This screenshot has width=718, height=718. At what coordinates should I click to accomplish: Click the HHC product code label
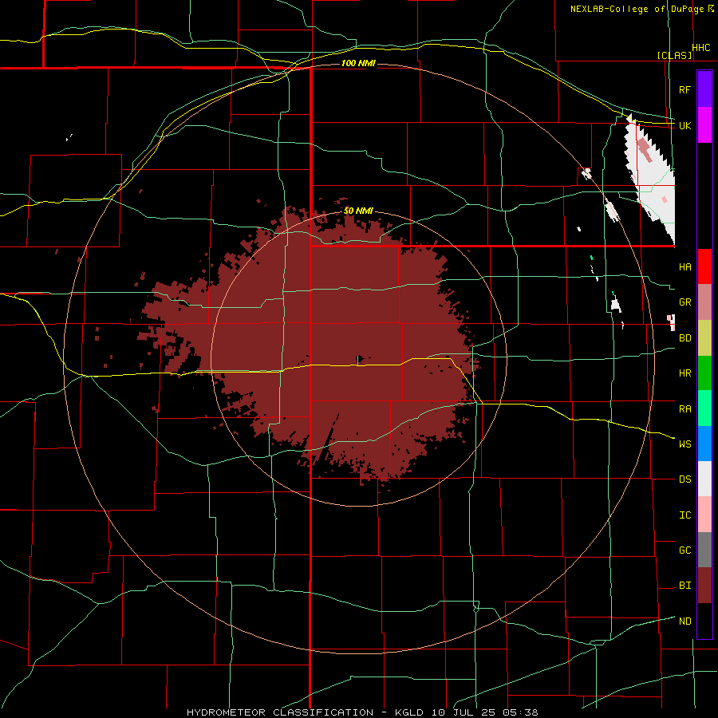700,48
